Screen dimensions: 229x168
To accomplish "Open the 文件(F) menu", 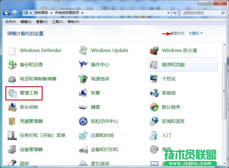I will (x=11, y=22).
